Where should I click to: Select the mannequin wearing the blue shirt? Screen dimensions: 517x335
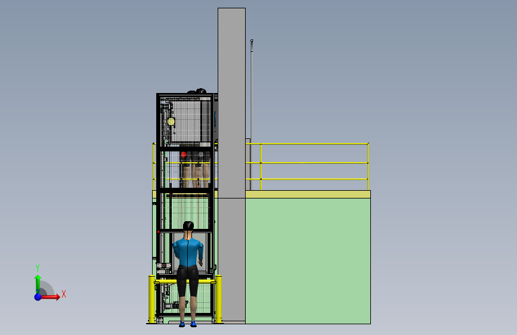pyautogui.click(x=188, y=274)
